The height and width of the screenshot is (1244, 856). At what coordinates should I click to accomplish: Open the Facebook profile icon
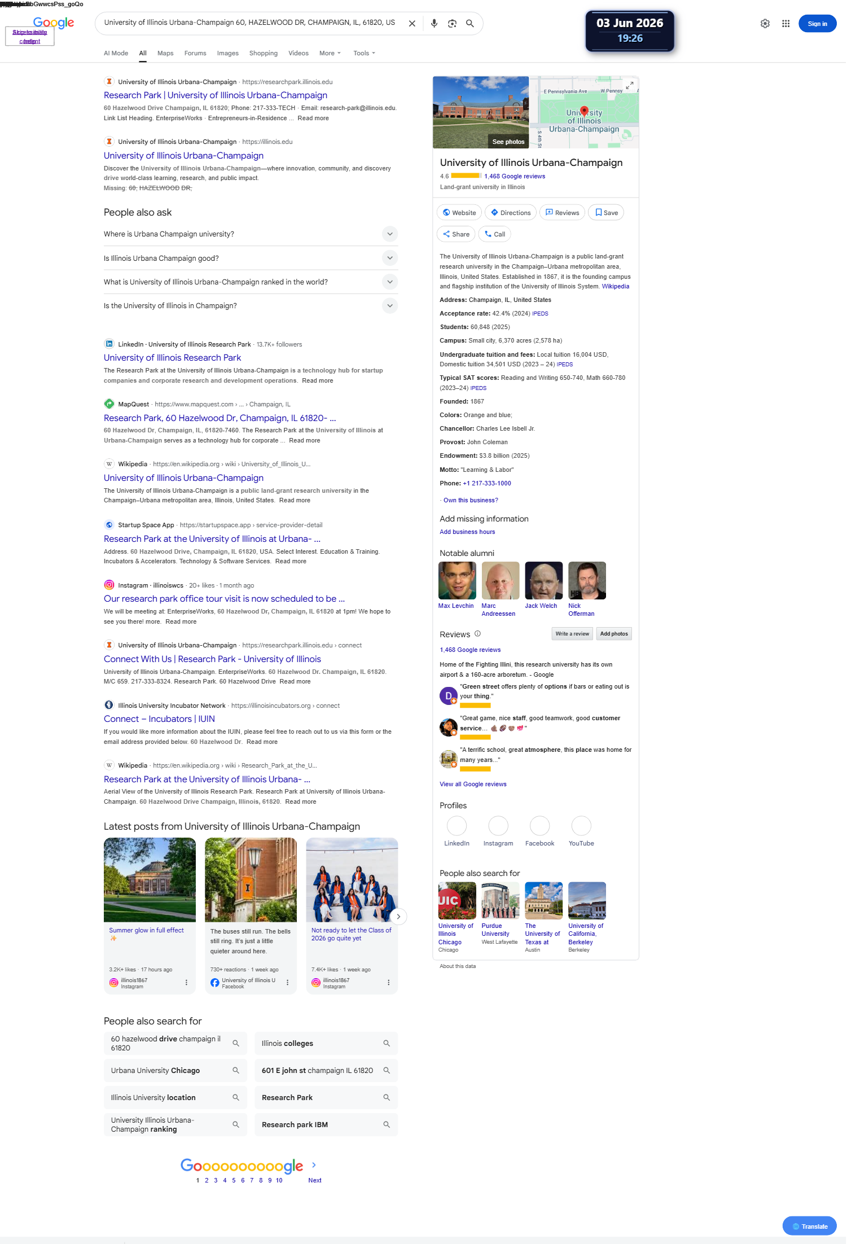[540, 826]
